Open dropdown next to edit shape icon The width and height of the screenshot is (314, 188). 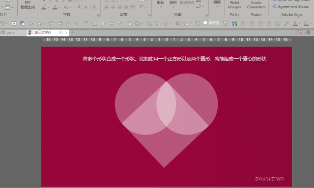pos(191,23)
